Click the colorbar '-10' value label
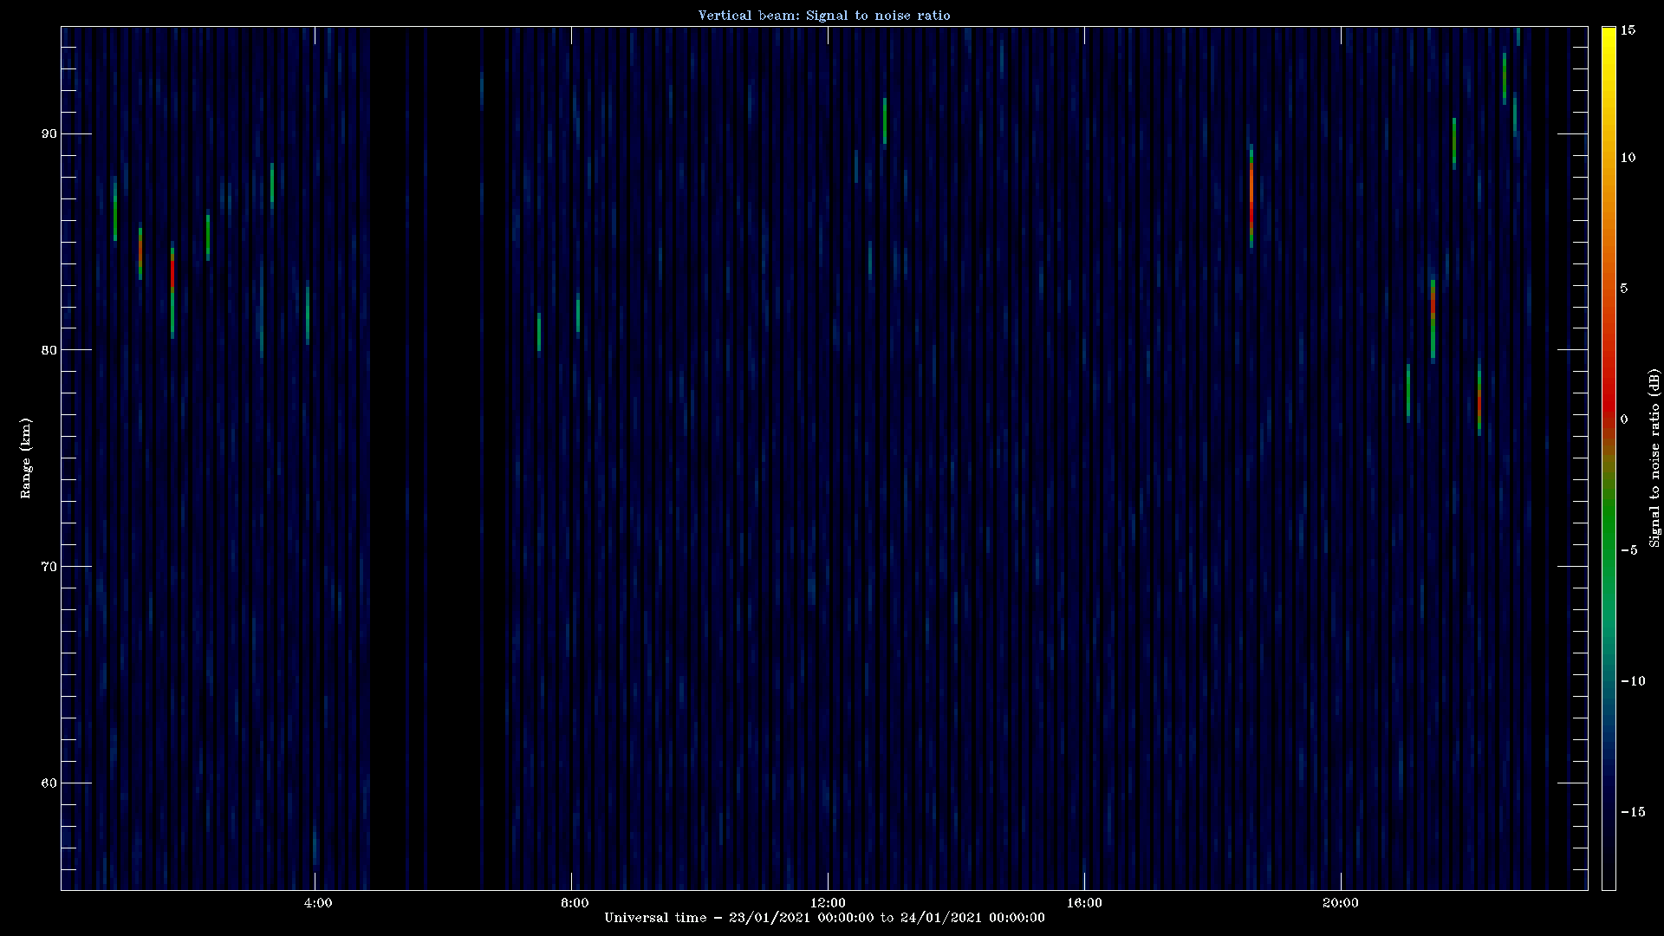 tap(1633, 681)
